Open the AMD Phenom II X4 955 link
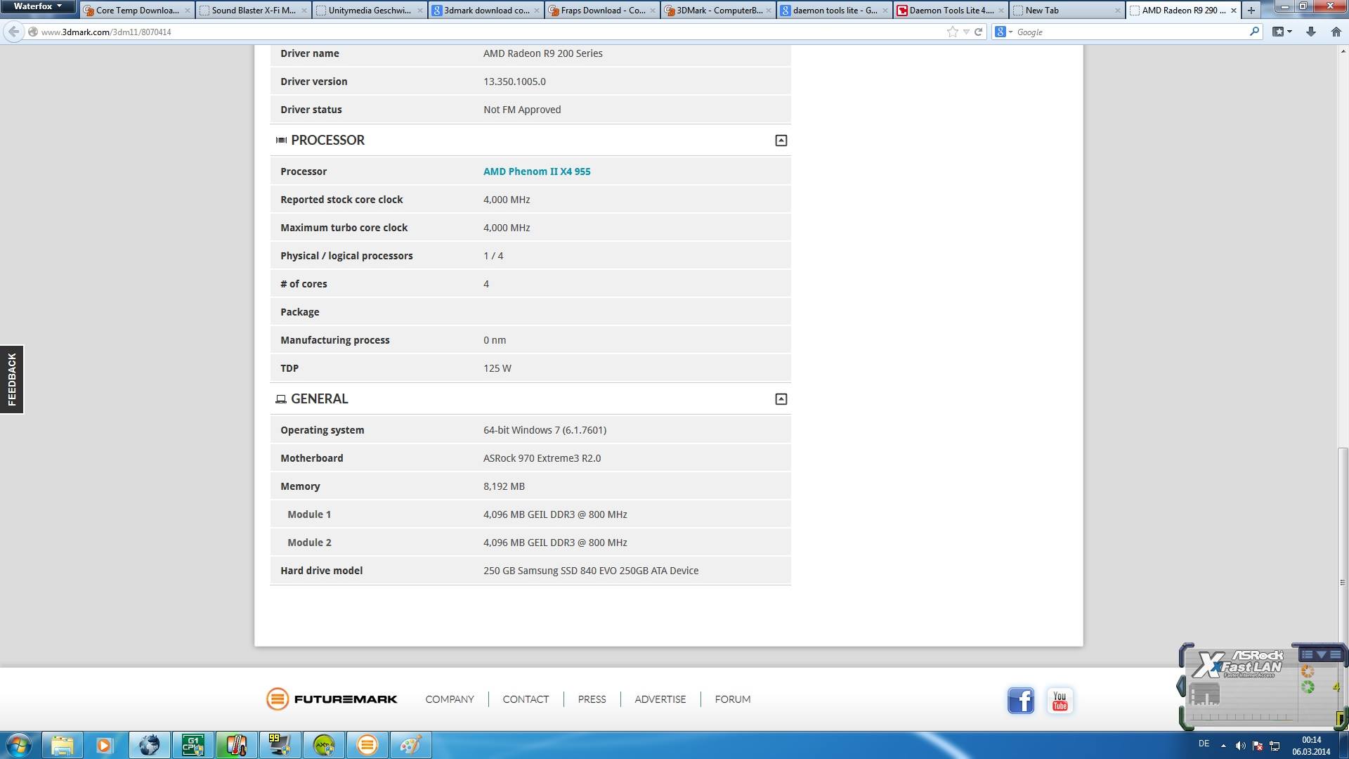The height and width of the screenshot is (759, 1349). coord(536,171)
